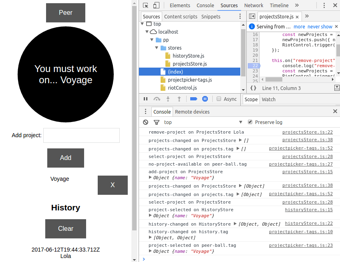Open the console filter icon

156,122
